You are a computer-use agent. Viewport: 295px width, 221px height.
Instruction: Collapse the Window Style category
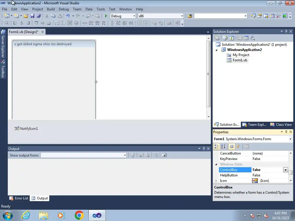(x=216, y=164)
